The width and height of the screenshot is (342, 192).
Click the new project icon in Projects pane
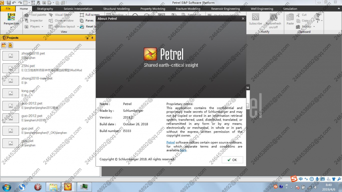click(10, 45)
